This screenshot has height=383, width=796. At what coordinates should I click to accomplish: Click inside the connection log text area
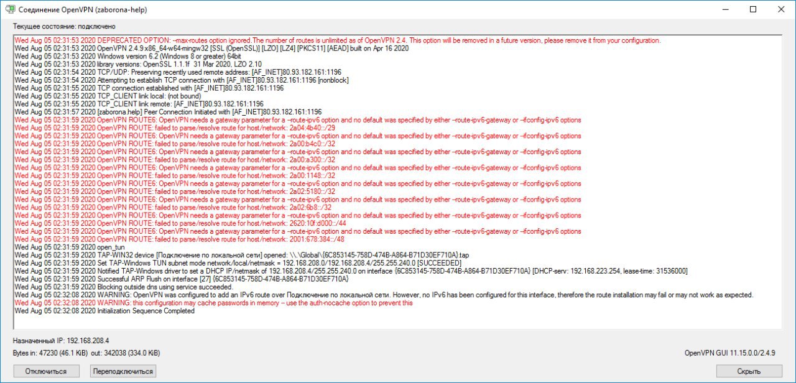[397, 182]
